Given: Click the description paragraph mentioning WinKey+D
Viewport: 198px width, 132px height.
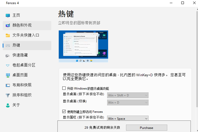Looking at the screenshot, I should tap(124, 77).
